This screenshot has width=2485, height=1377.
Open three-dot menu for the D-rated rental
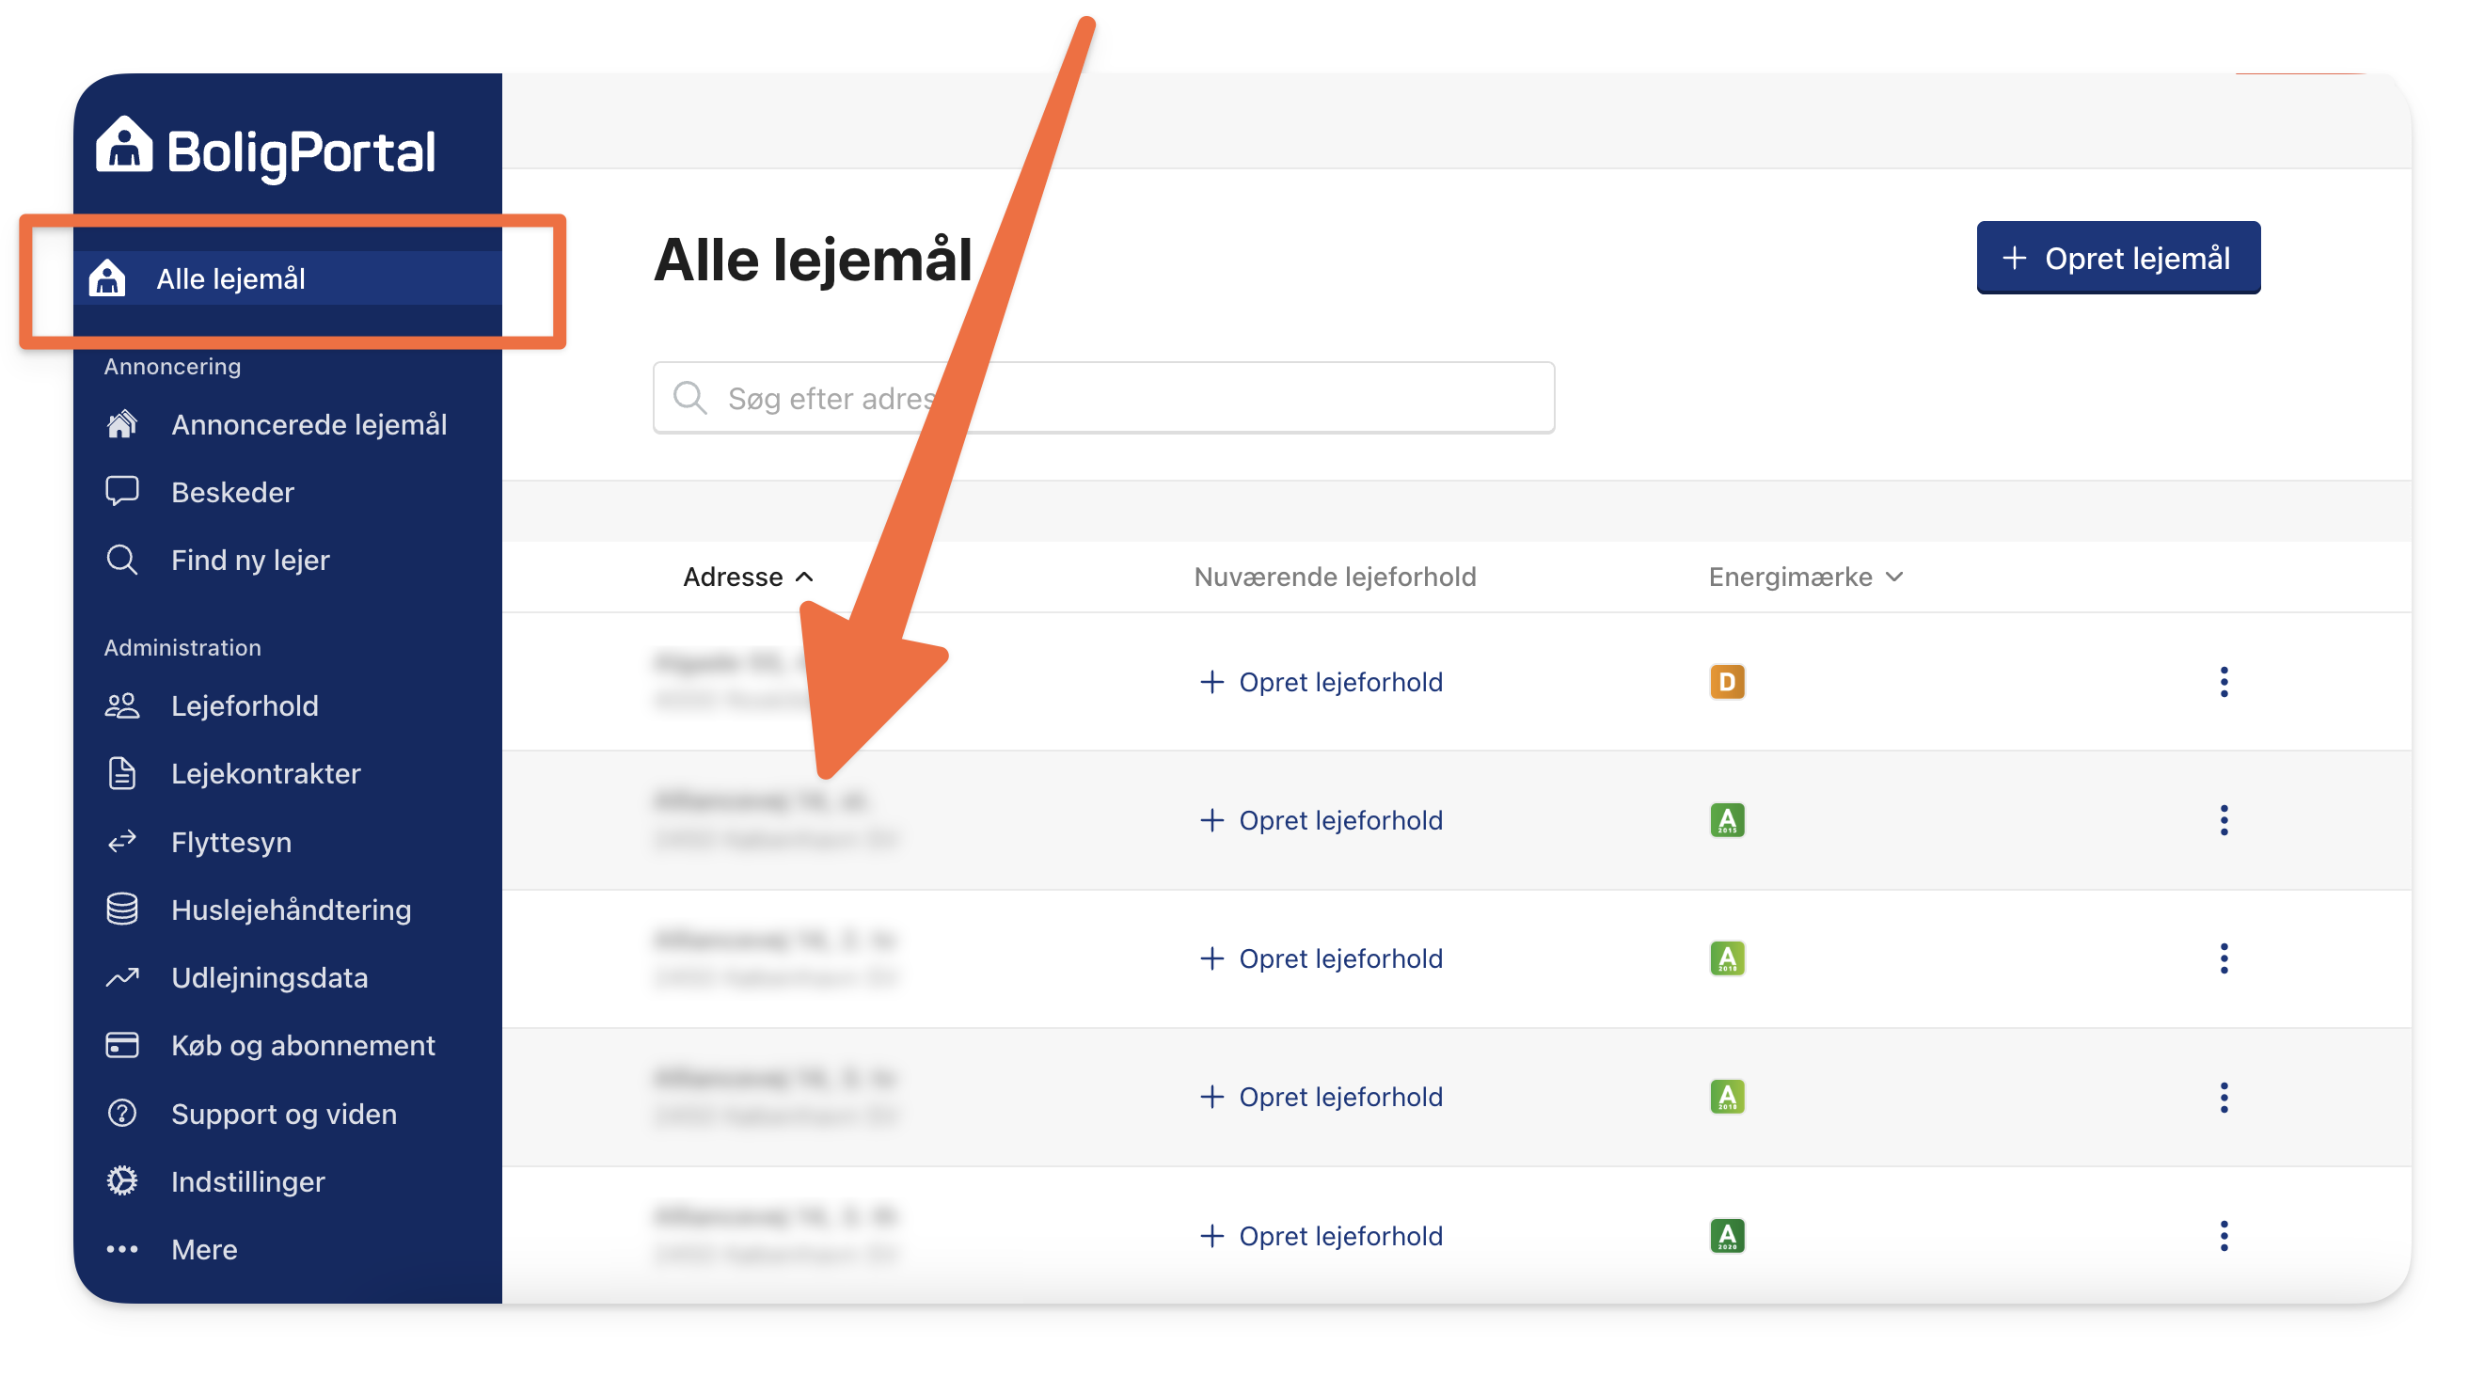[x=2224, y=682]
